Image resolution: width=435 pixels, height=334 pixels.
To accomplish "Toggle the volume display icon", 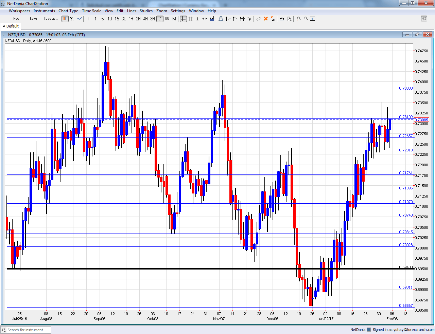I will click(x=212, y=19).
